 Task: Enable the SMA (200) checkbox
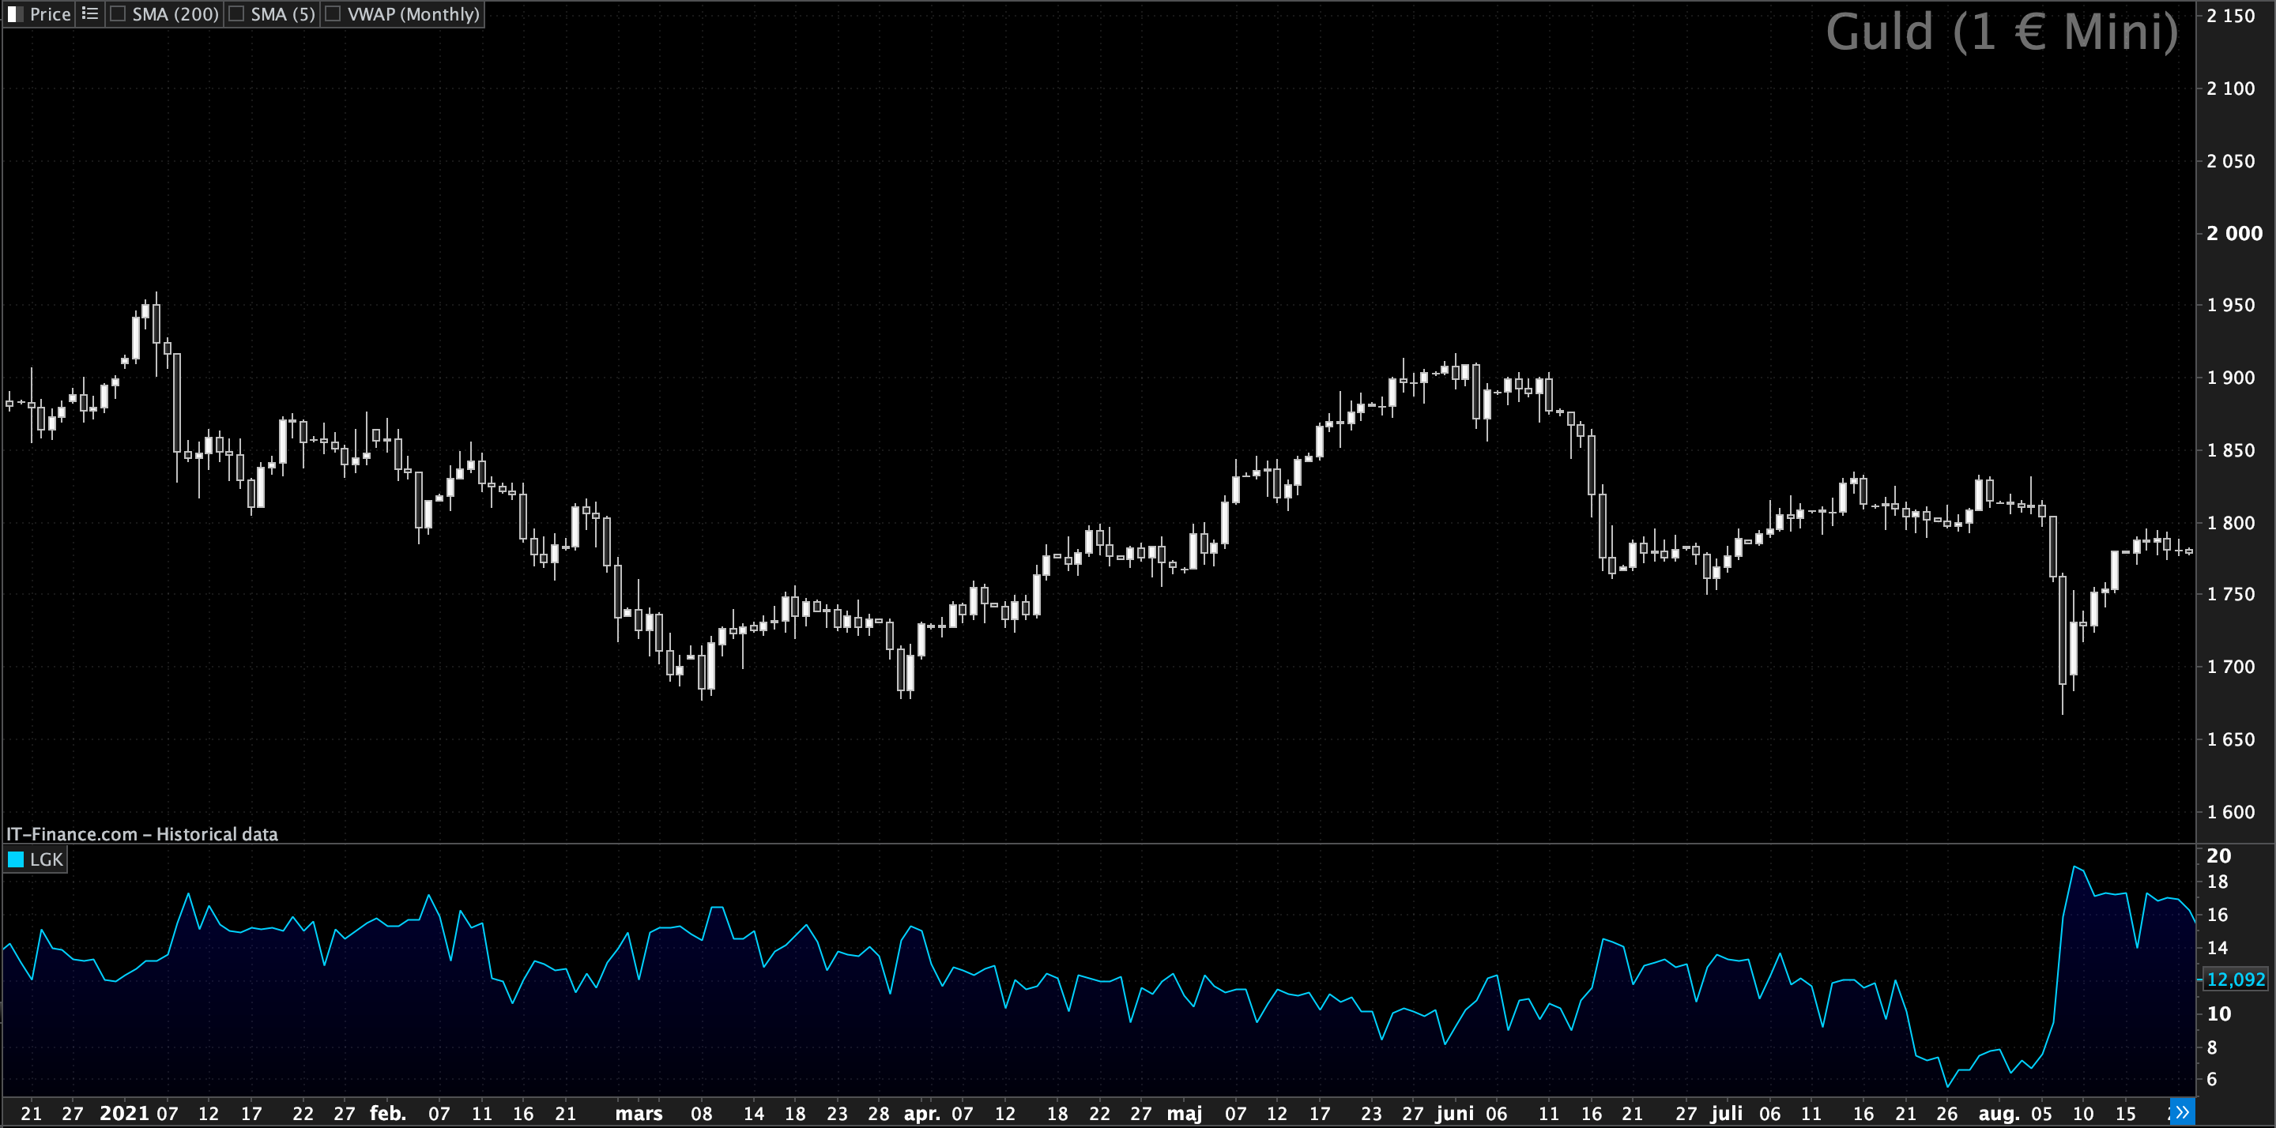[x=118, y=14]
